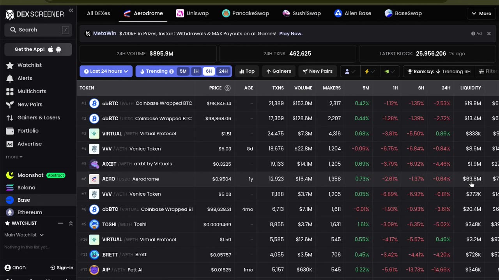Switch to the PancakeSwap tab
Image resolution: width=499 pixels, height=280 pixels.
coord(245,13)
